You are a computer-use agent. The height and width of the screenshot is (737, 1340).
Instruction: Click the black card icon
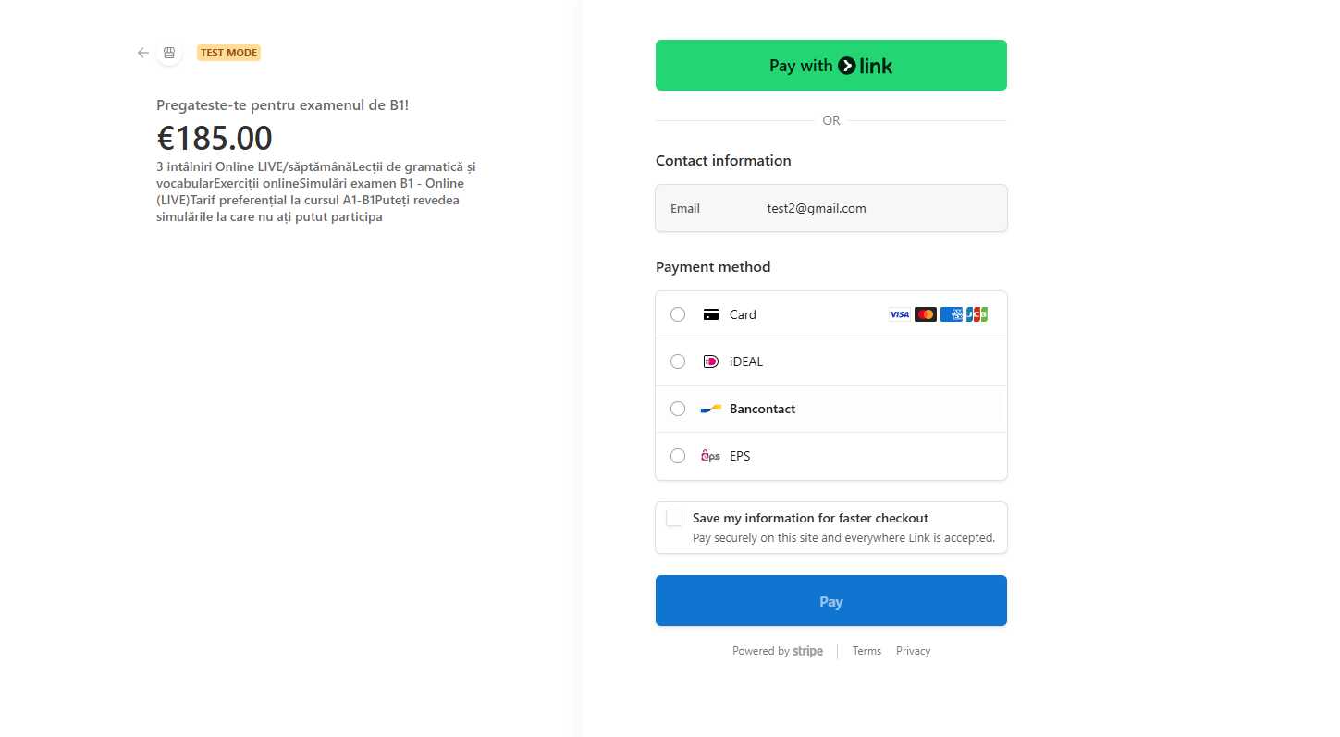pyautogui.click(x=710, y=314)
